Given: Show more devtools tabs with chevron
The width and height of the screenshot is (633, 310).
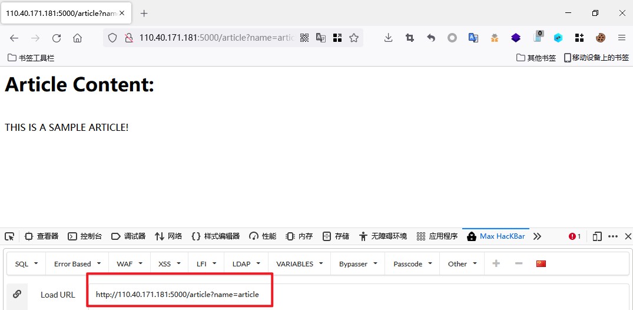Looking at the screenshot, I should tap(537, 236).
